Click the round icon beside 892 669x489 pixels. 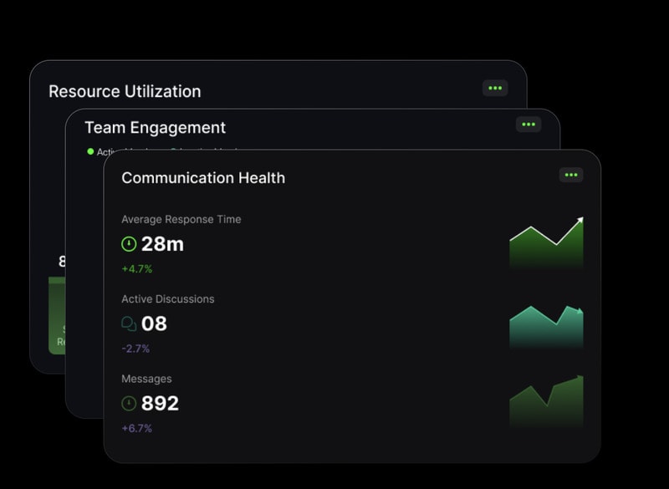coord(129,403)
